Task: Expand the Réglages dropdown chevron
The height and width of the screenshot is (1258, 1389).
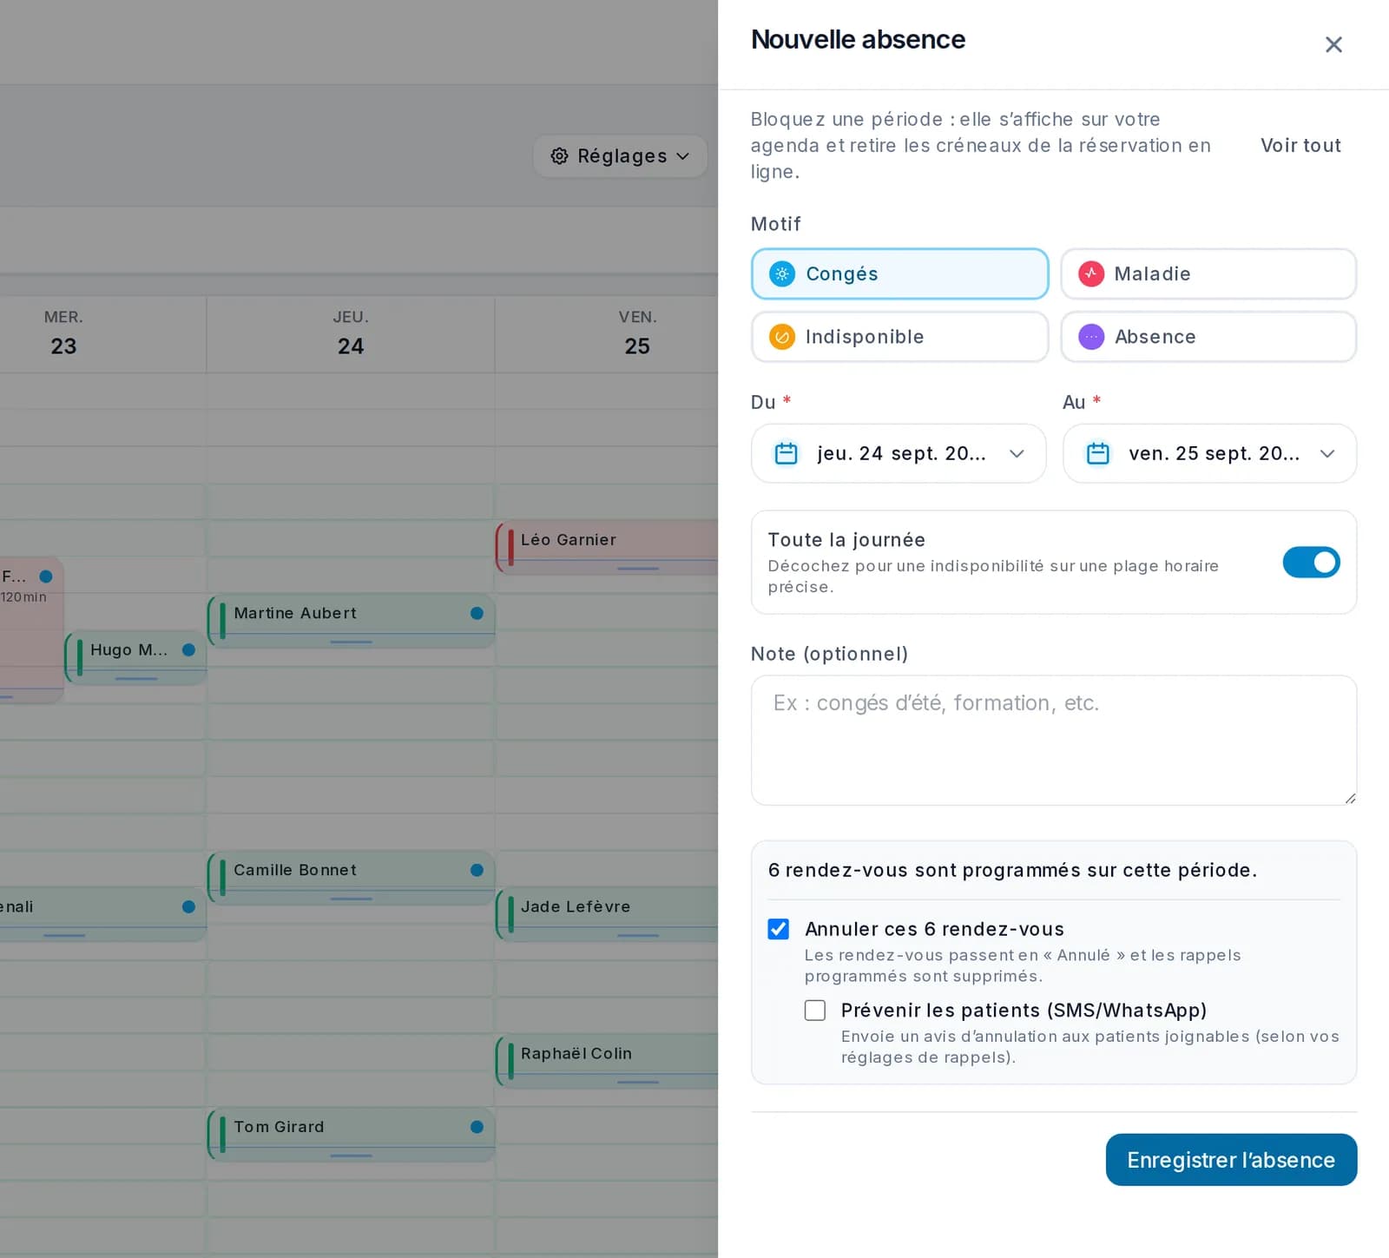Action: 683,156
